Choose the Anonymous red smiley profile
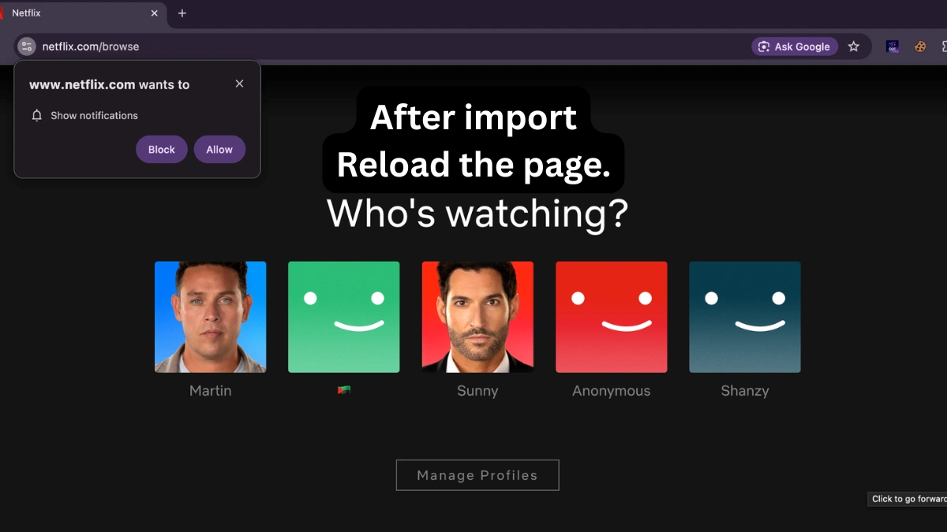Screen dimensions: 947x532 click(x=612, y=317)
